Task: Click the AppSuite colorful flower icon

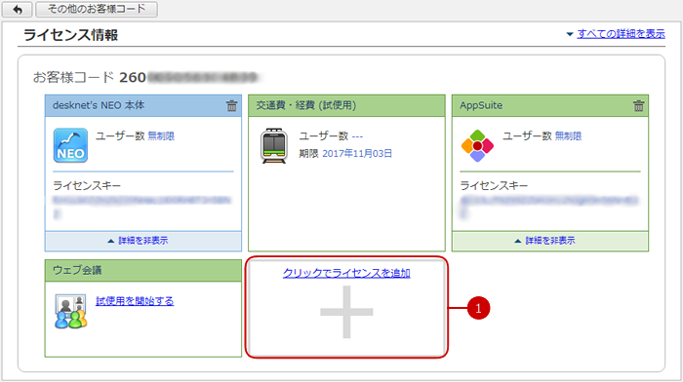Action: click(477, 146)
